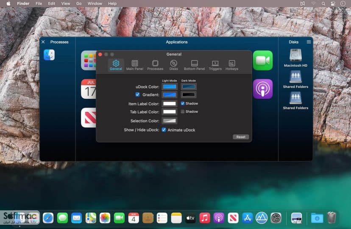The width and height of the screenshot is (351, 229).
Task: Launch FaceTime from the uDock Applications panel
Action: [262, 61]
